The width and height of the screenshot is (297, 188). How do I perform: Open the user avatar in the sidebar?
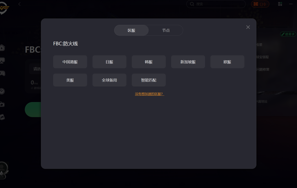pos(3,167)
